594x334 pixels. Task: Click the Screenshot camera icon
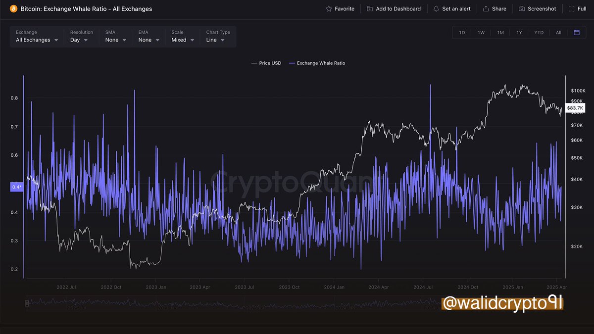click(522, 8)
